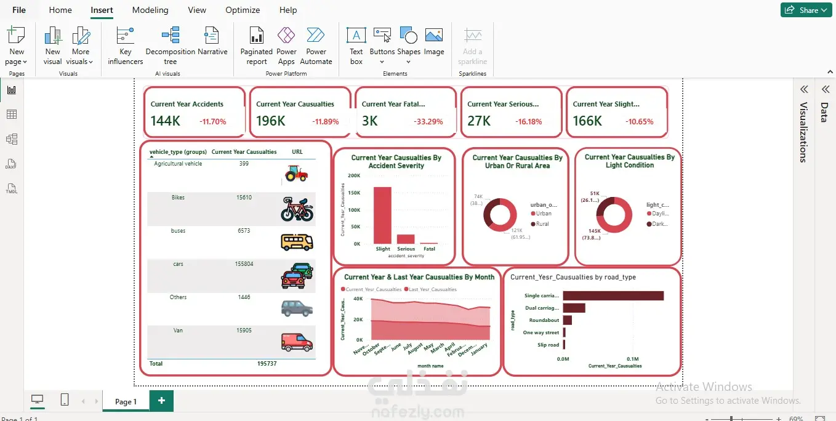The height and width of the screenshot is (421, 836).
Task: Open the File menu
Action: pos(19,10)
